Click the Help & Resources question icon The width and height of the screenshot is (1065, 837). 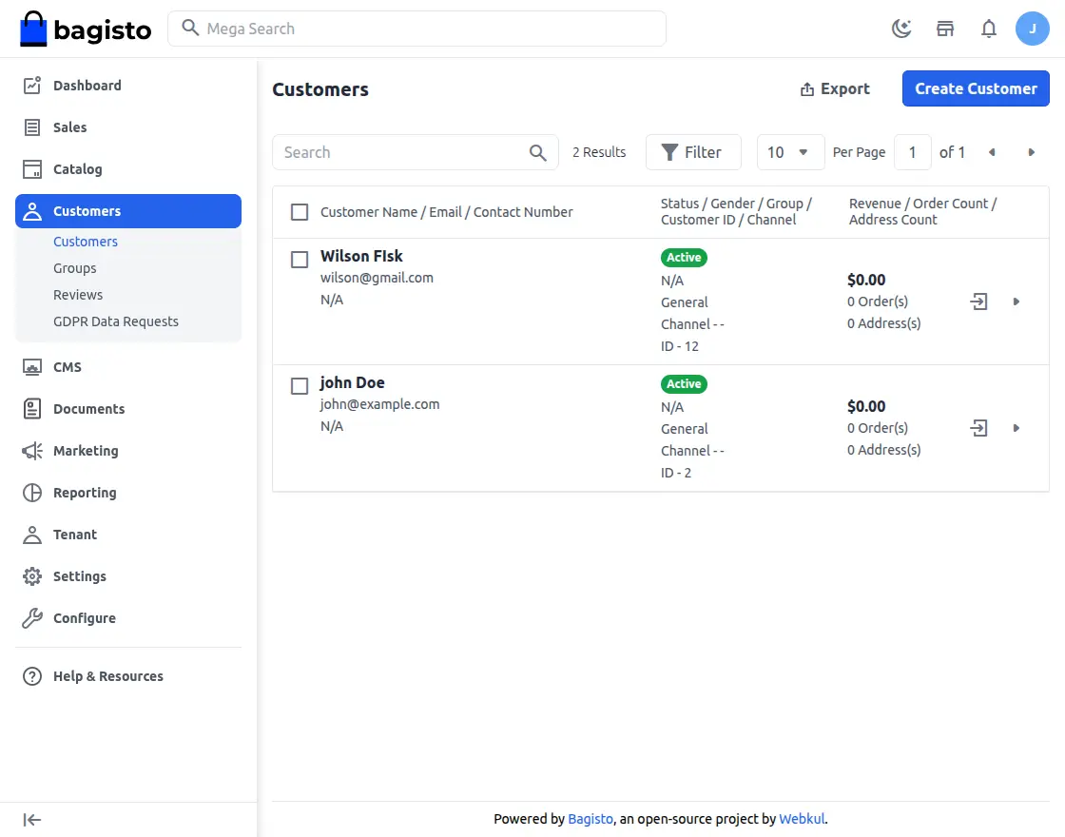(x=32, y=676)
